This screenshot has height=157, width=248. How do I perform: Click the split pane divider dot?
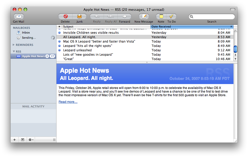point(147,62)
